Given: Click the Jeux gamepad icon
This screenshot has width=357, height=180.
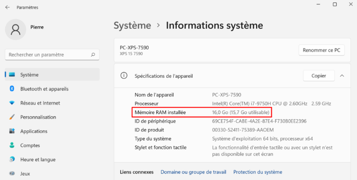Looking at the screenshot, I should click(x=12, y=173).
